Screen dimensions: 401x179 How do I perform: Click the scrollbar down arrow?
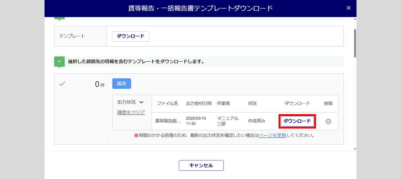(x=355, y=149)
